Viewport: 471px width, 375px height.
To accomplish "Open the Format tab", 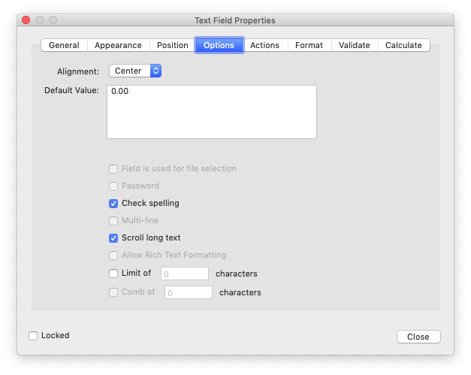I will (x=309, y=45).
